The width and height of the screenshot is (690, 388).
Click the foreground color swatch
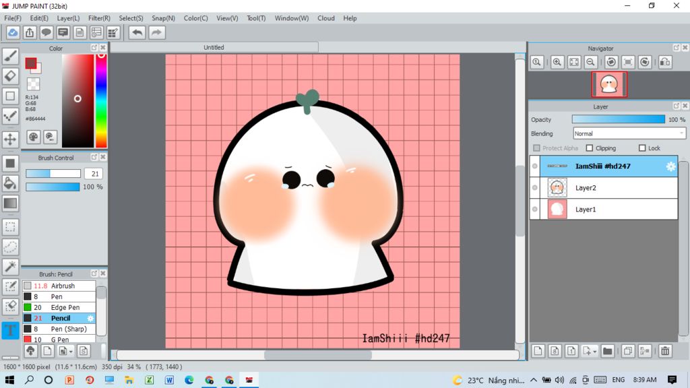pos(31,63)
